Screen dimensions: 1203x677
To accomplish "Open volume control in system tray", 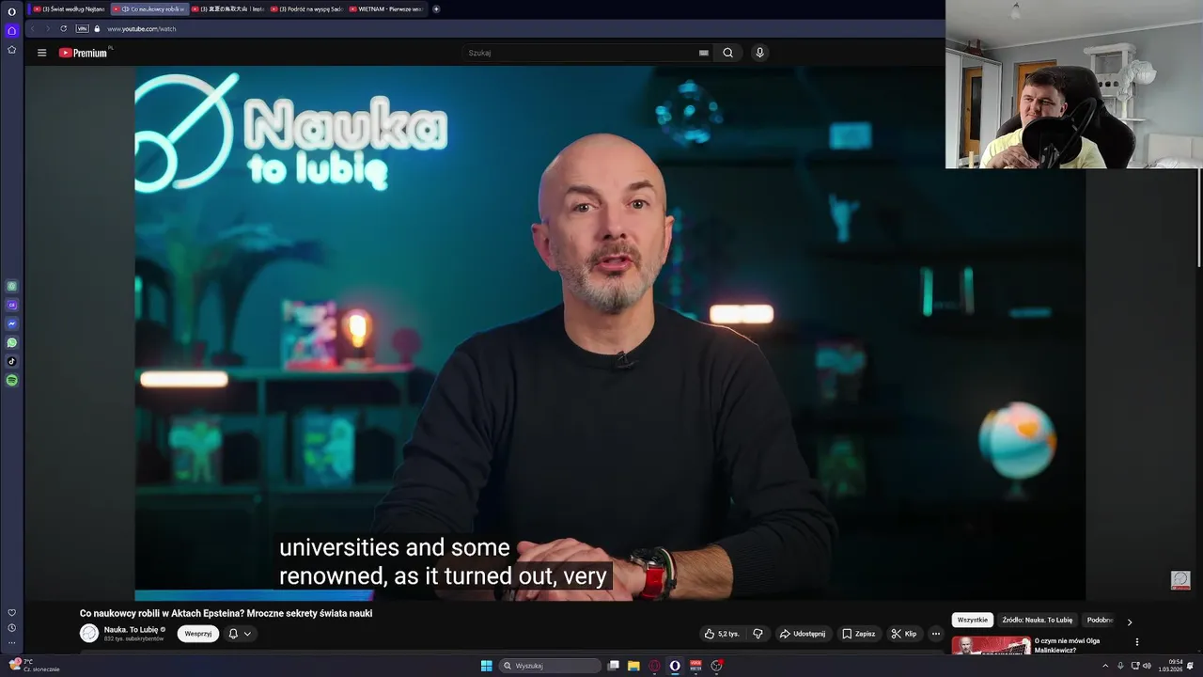I will tap(1147, 666).
